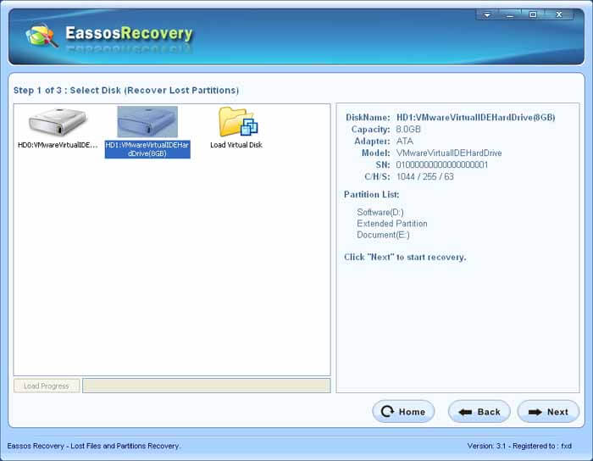Click the version and registration status text
The width and height of the screenshot is (593, 461).
[x=519, y=446]
